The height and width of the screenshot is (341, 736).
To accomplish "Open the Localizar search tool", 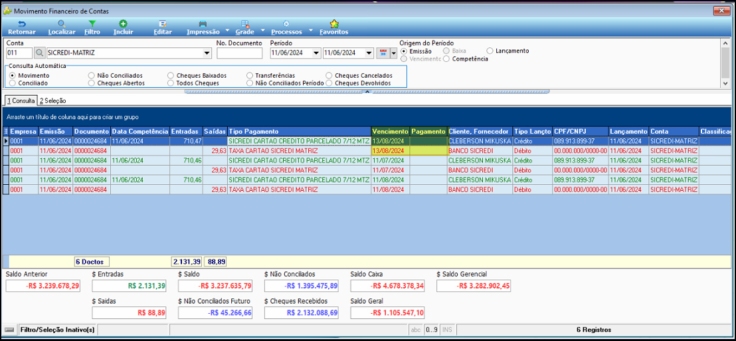I will pos(62,23).
